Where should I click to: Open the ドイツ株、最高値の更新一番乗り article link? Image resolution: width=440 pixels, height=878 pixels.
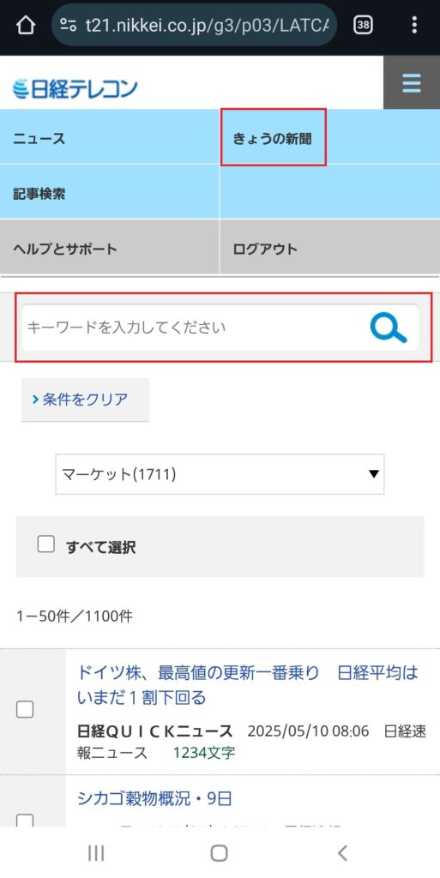click(248, 685)
